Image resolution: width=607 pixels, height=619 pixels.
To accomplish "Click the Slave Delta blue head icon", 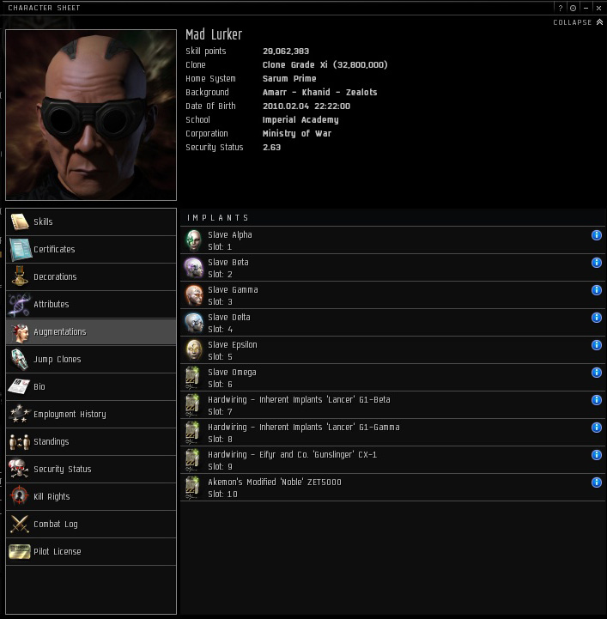I will tap(194, 323).
